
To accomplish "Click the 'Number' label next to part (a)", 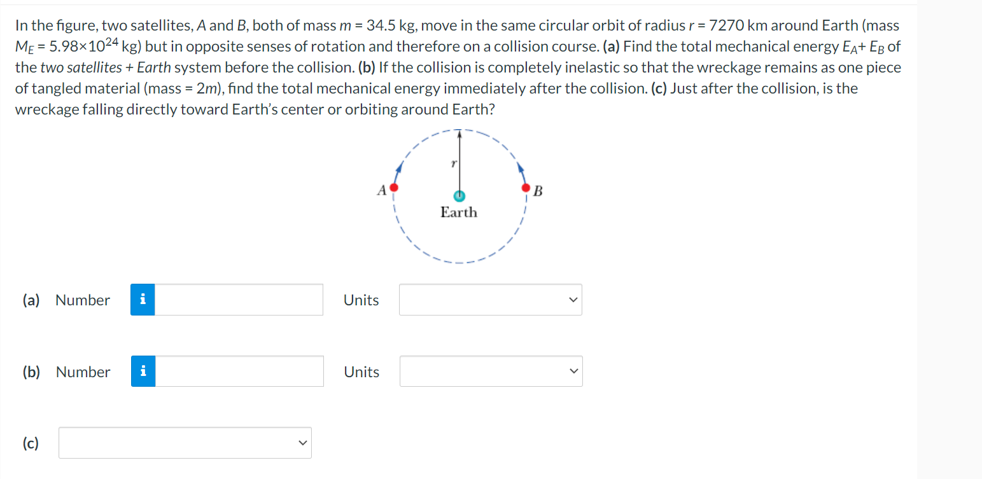I will pos(82,300).
